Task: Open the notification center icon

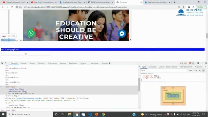Action: click(x=204, y=114)
